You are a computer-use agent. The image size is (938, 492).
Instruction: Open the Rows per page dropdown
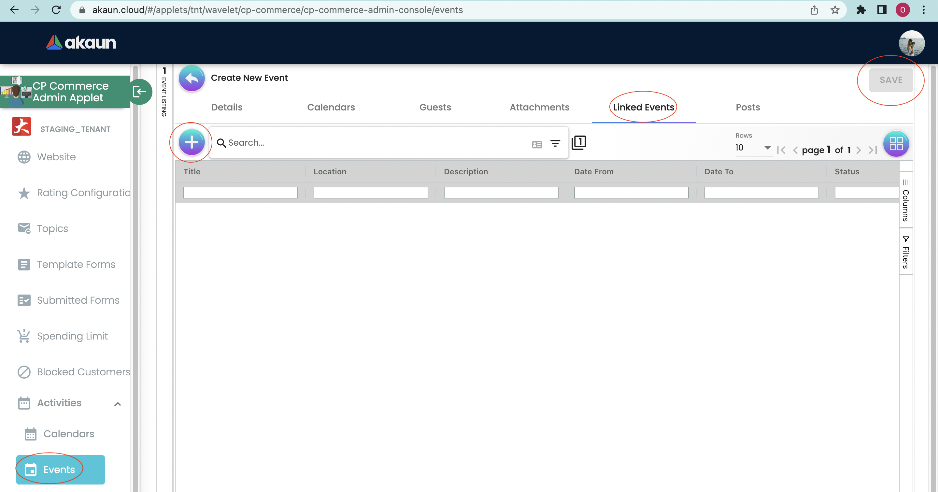(753, 148)
